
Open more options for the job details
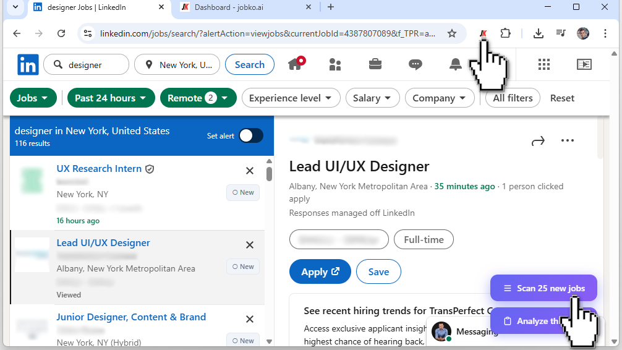point(567,140)
